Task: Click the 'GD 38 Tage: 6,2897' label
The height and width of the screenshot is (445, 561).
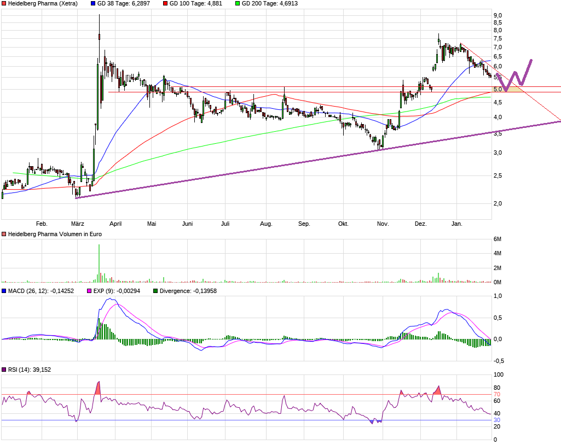Action: click(x=124, y=4)
